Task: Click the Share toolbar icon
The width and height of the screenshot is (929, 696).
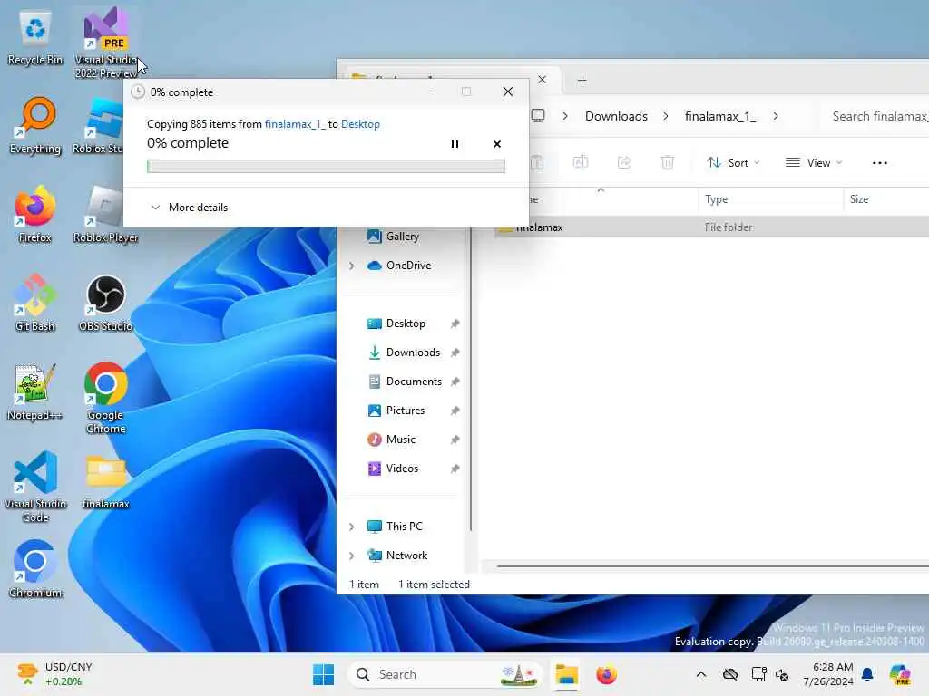Action: [624, 162]
